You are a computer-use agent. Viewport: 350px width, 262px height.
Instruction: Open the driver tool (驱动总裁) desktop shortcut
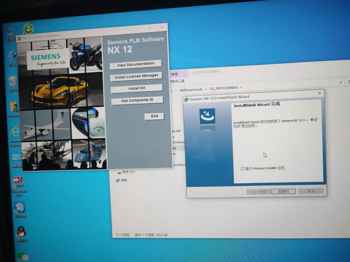pyautogui.click(x=20, y=209)
